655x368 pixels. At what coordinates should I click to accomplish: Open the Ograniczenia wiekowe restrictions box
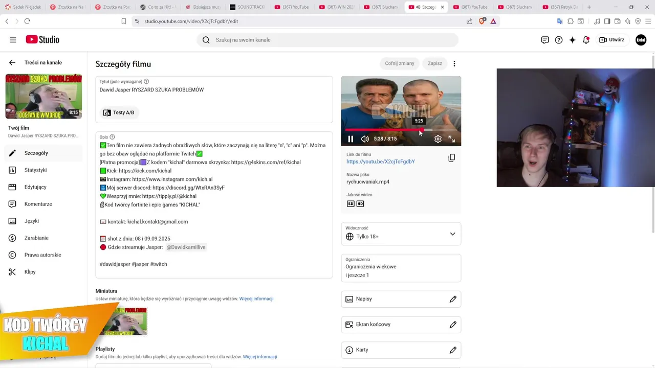click(x=401, y=268)
